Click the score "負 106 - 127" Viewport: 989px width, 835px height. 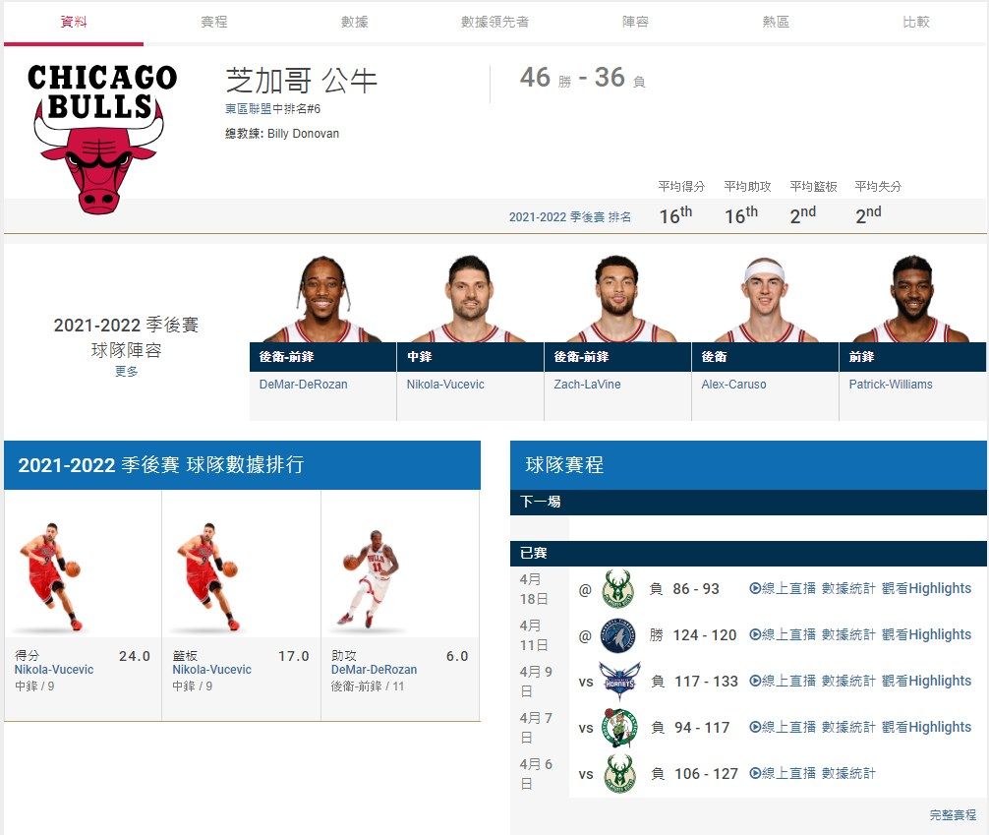coord(694,774)
